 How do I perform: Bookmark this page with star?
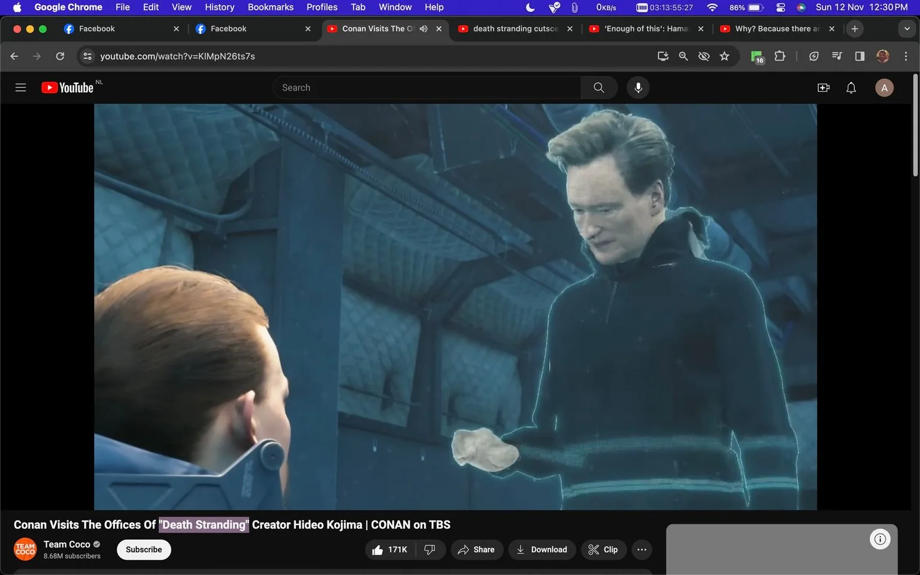pos(725,56)
